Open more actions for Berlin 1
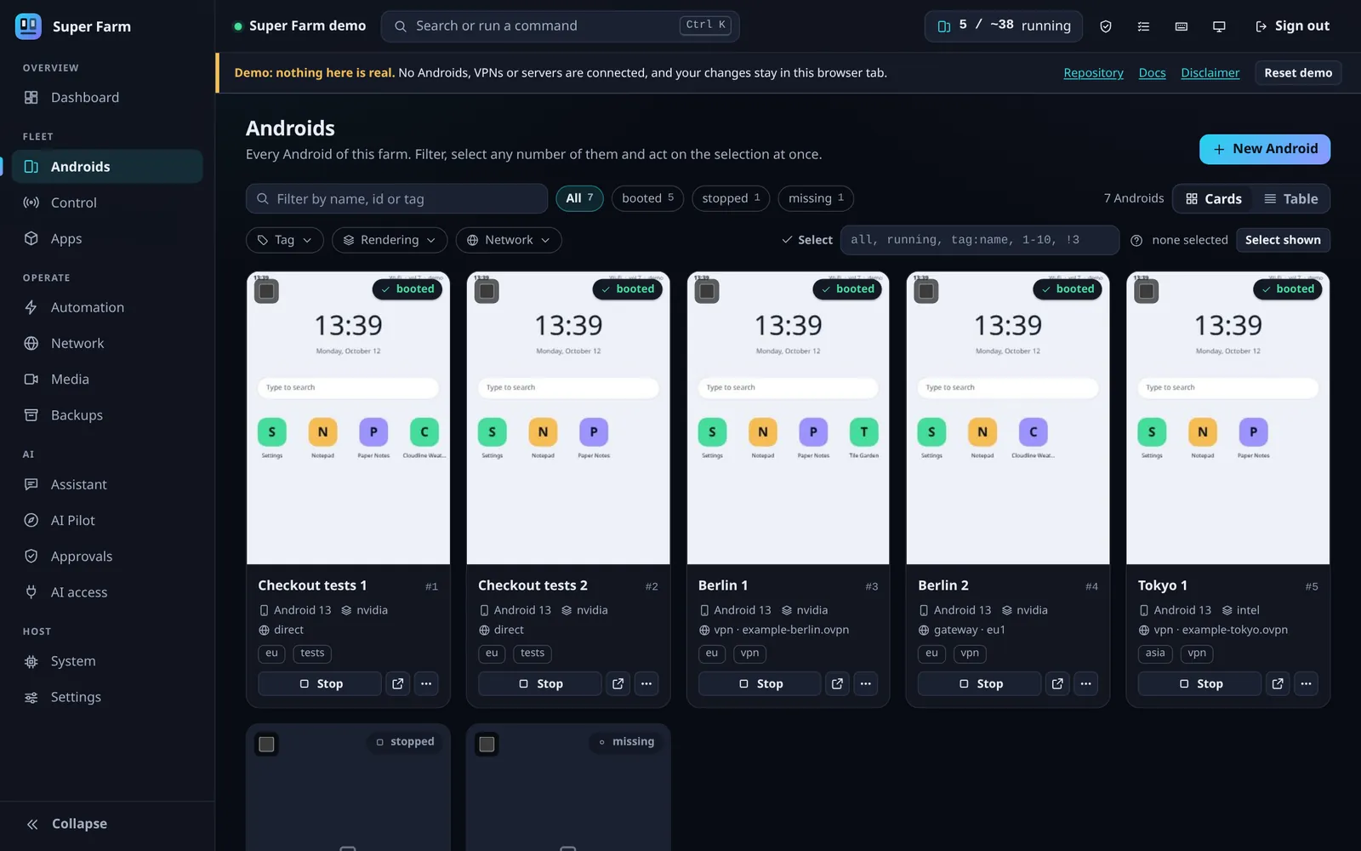1361x851 pixels. point(866,683)
